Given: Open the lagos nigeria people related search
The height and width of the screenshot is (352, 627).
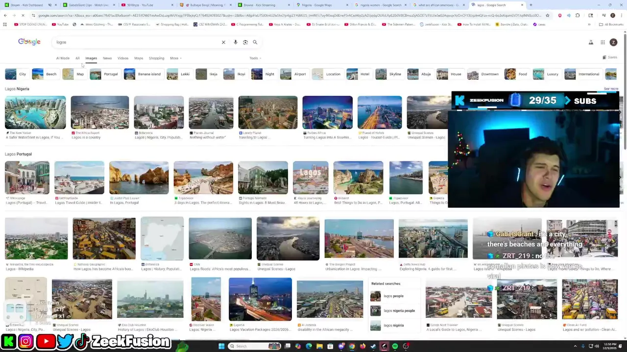Looking at the screenshot, I should (394, 311).
